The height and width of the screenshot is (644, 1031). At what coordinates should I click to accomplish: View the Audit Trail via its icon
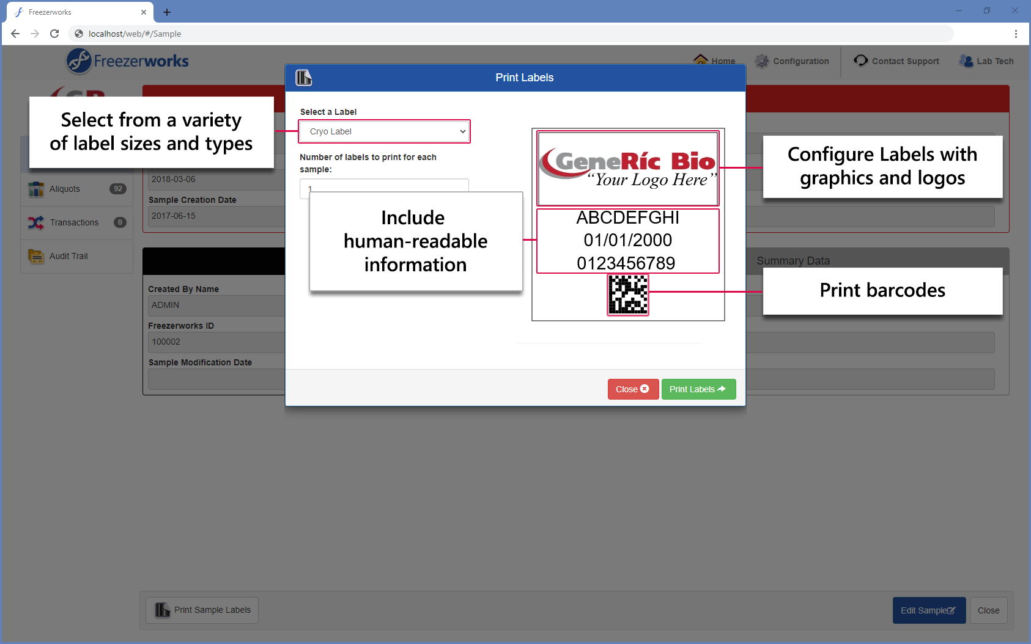point(35,256)
